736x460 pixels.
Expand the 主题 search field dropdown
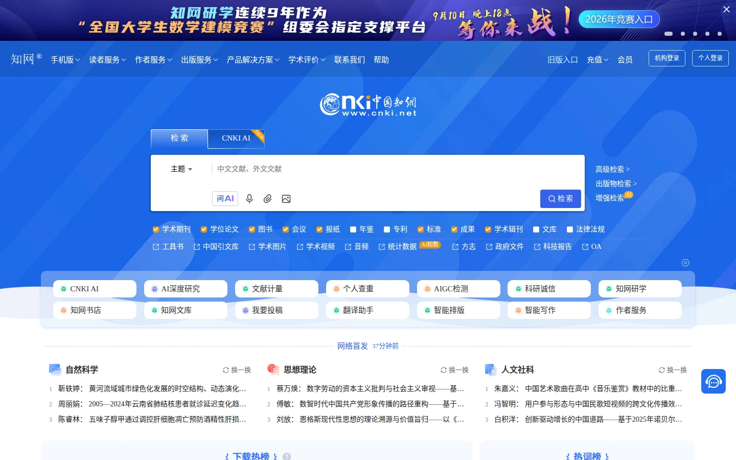point(181,169)
